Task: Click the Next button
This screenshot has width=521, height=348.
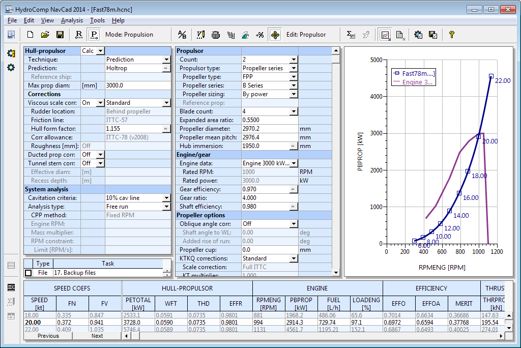Action: point(97,336)
